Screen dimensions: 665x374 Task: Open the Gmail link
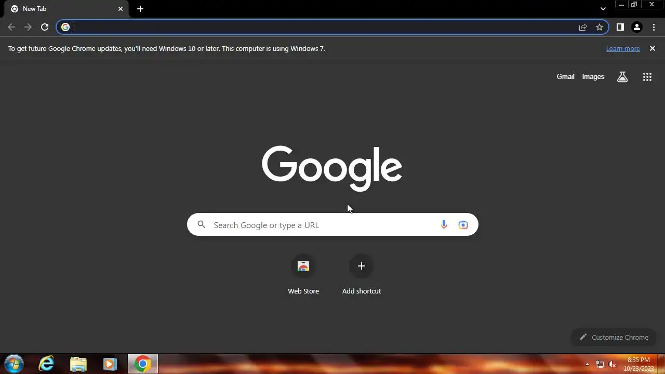pyautogui.click(x=565, y=76)
